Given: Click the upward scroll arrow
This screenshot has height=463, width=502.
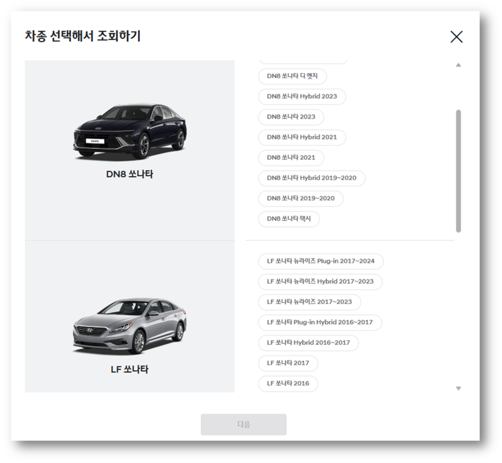Looking at the screenshot, I should point(459,64).
